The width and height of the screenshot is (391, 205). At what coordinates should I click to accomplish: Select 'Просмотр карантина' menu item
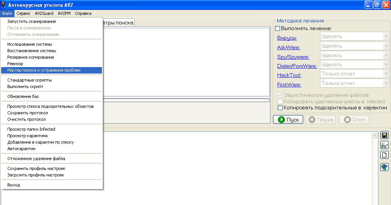point(52,136)
